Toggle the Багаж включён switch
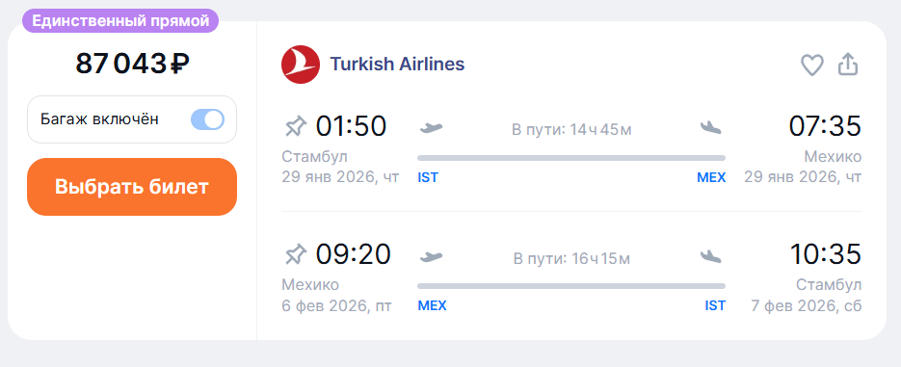Screen dimensions: 901x367 tap(207, 119)
